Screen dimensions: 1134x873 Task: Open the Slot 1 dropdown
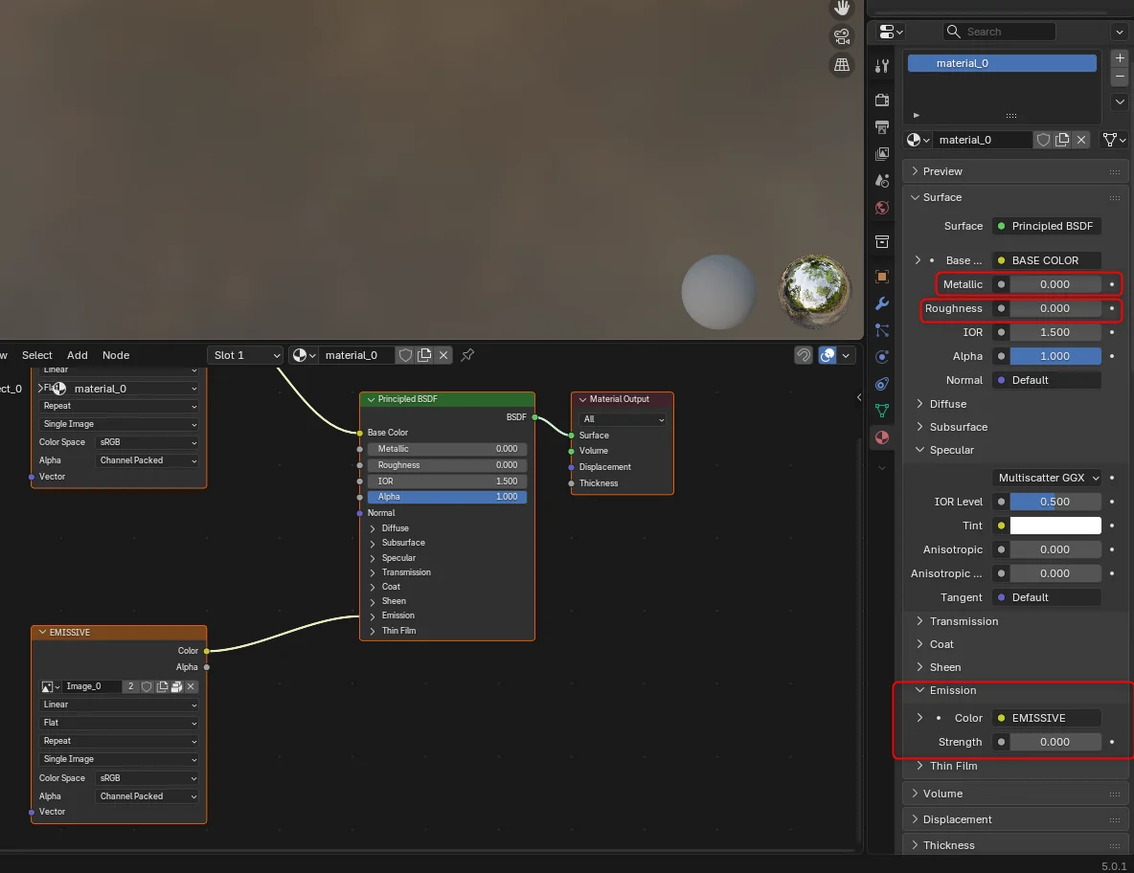tap(245, 355)
